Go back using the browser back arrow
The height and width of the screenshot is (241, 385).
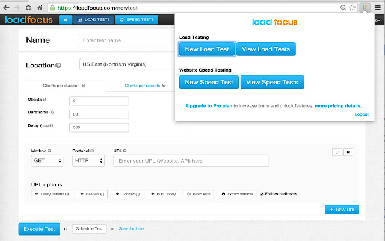tap(7, 8)
